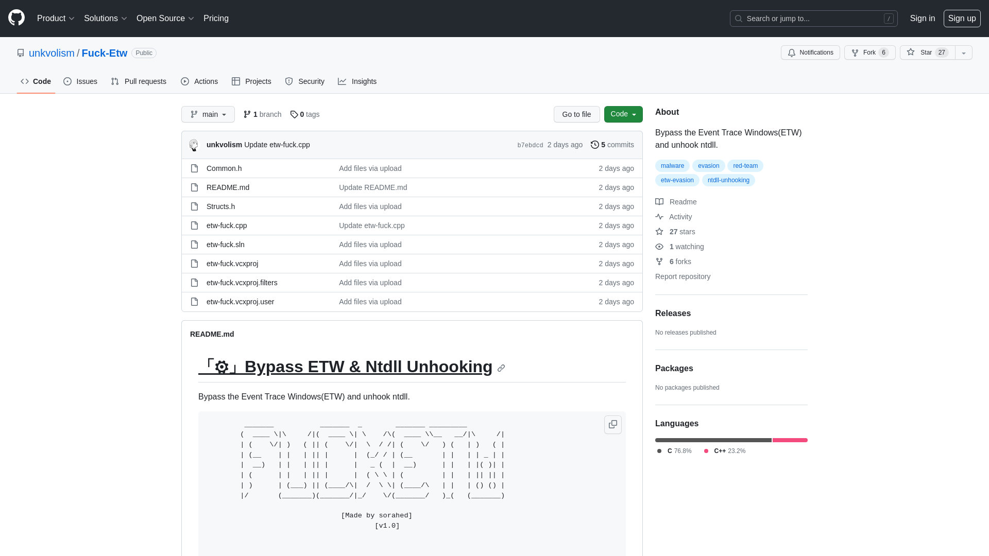Click the file icon next to Common.h

(194, 168)
